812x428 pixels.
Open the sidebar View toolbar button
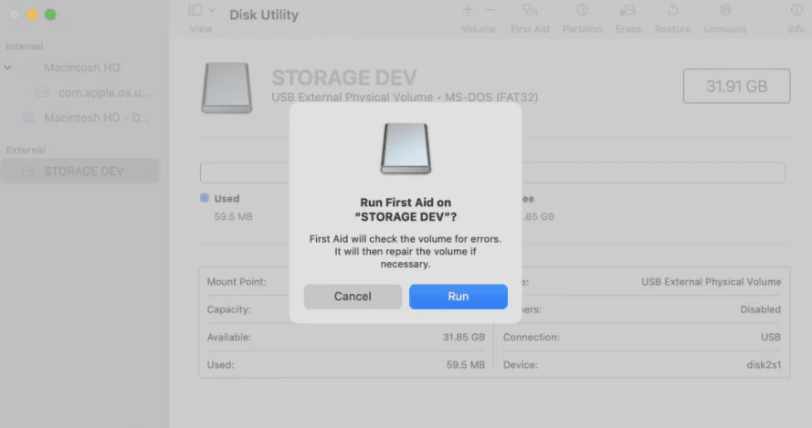pyautogui.click(x=195, y=10)
